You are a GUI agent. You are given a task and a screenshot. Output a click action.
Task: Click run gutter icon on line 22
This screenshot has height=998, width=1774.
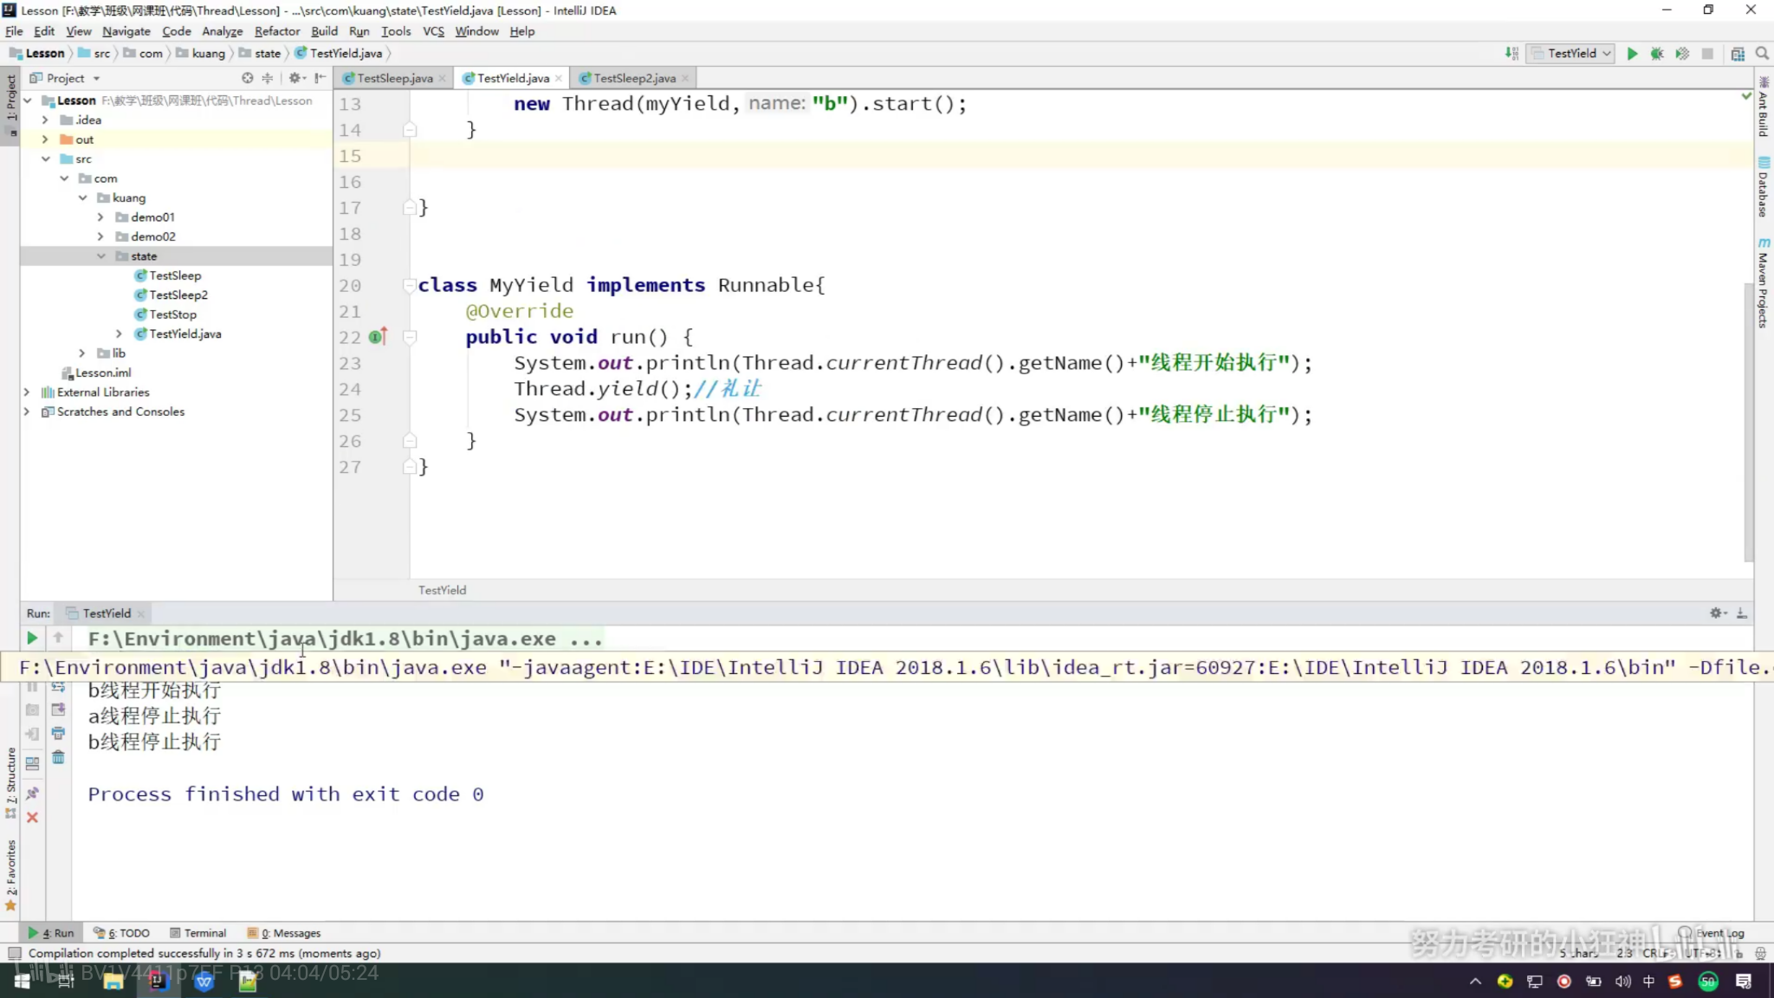[378, 337]
